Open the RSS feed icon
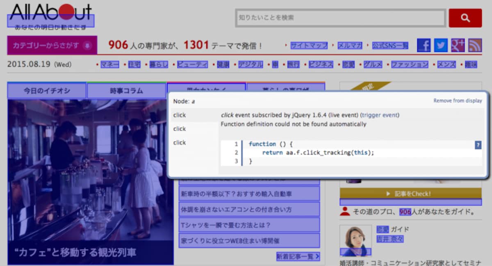Screen dimensions: 492x266 [x=475, y=45]
